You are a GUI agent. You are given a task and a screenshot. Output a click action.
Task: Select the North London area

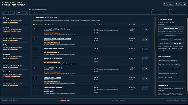pos(14,74)
